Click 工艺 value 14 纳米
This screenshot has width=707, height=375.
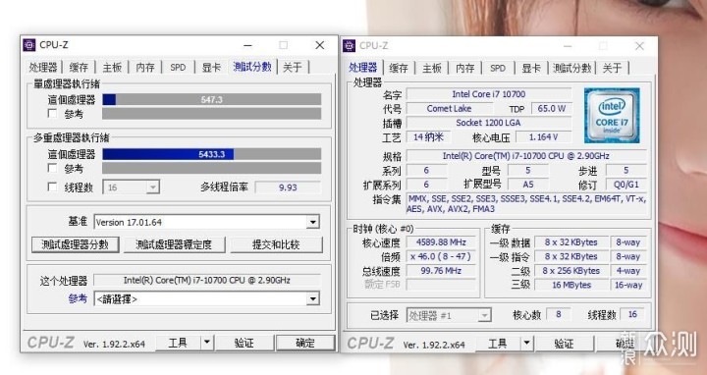428,136
